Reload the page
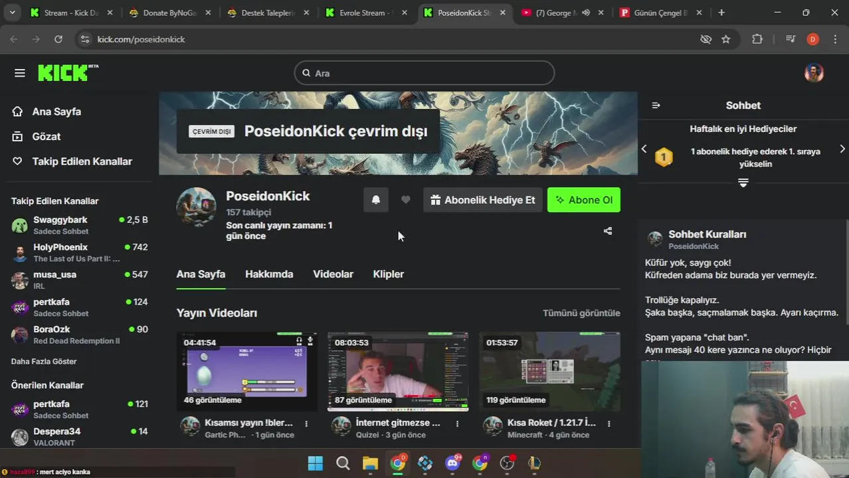Image resolution: width=849 pixels, height=478 pixels. point(58,39)
